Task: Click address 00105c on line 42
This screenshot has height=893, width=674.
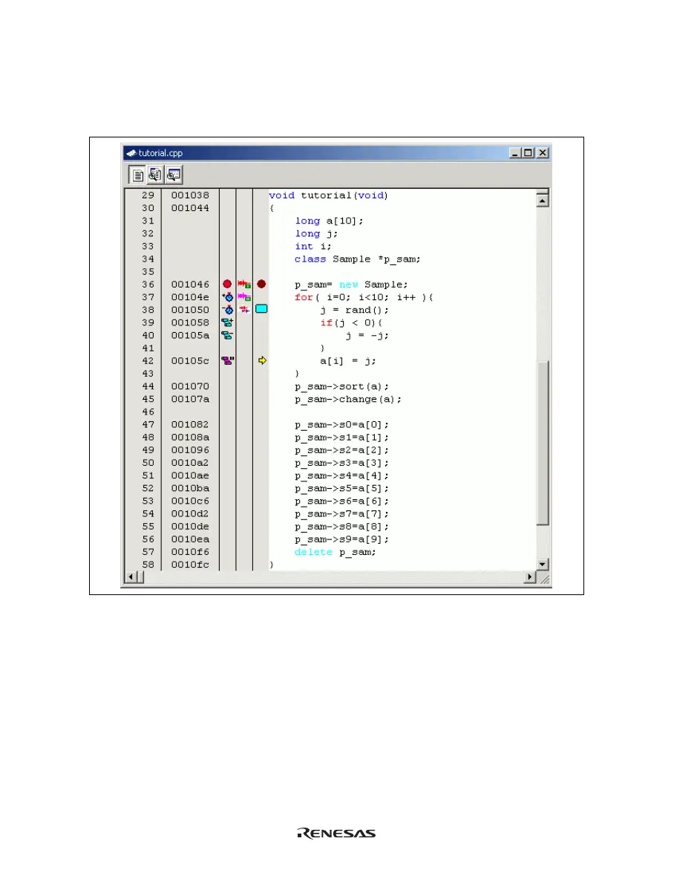Action: tap(190, 360)
